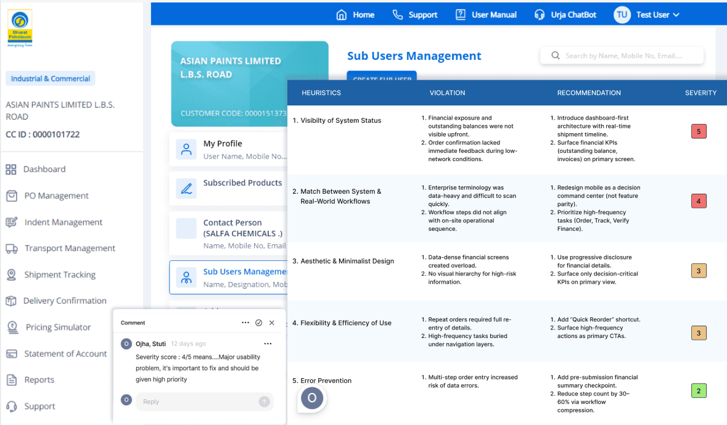Click the Urja ChatBot headset icon
Image resolution: width=727 pixels, height=425 pixels.
[540, 15]
